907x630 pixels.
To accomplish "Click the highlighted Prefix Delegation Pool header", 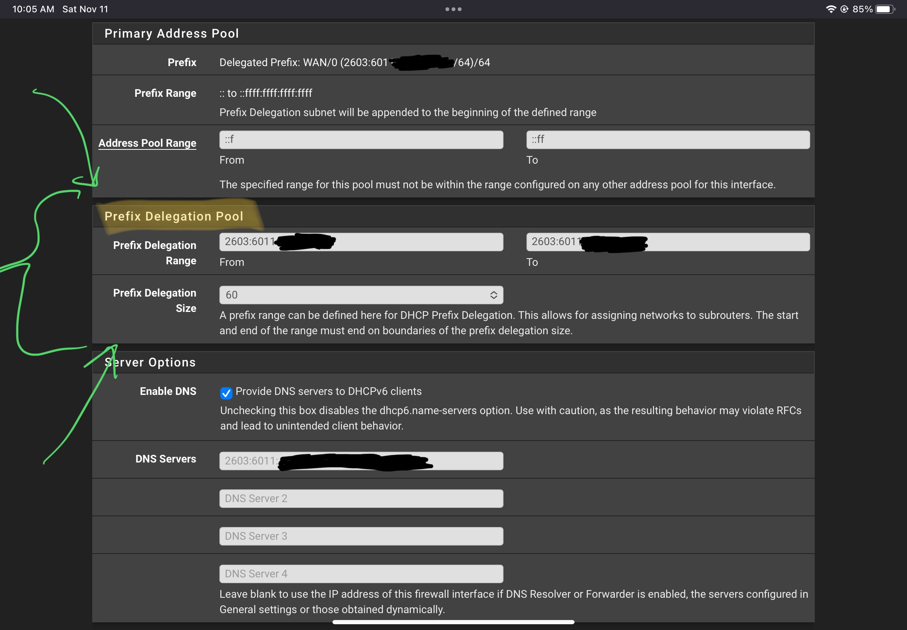I will [x=174, y=216].
